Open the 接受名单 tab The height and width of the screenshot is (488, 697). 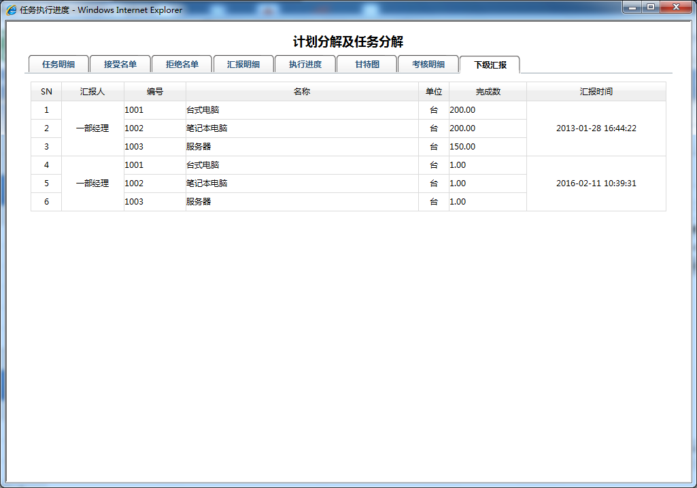click(x=120, y=65)
